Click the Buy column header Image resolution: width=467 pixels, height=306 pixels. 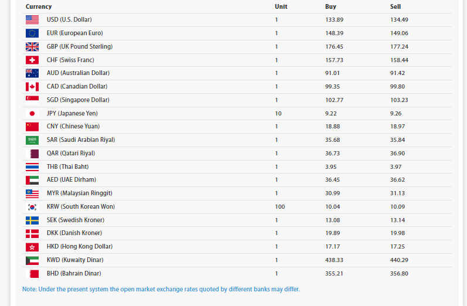[330, 6]
